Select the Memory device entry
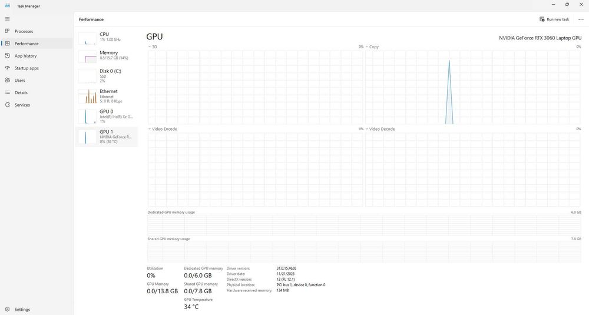 click(x=106, y=55)
